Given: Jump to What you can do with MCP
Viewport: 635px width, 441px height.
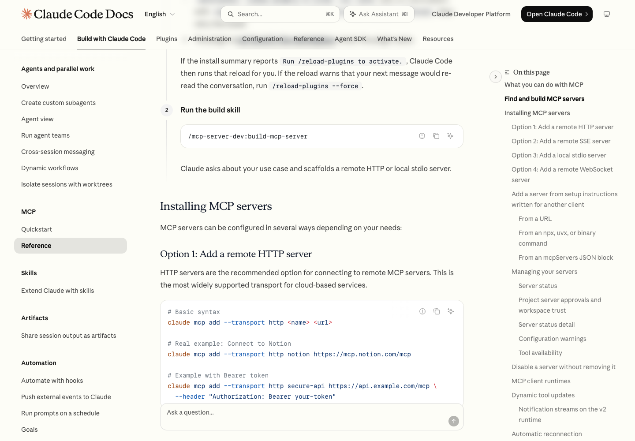Looking at the screenshot, I should tap(544, 85).
